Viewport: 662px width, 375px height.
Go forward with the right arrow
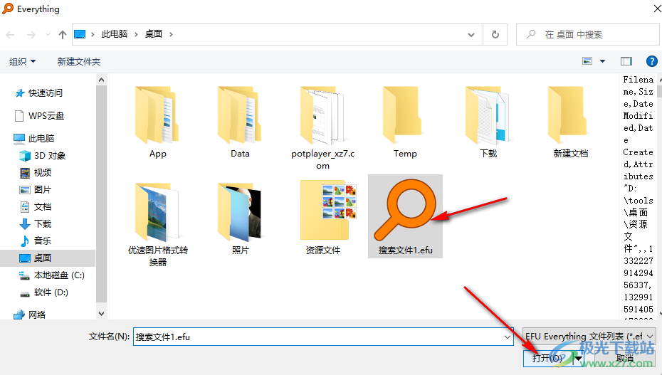[x=31, y=35]
